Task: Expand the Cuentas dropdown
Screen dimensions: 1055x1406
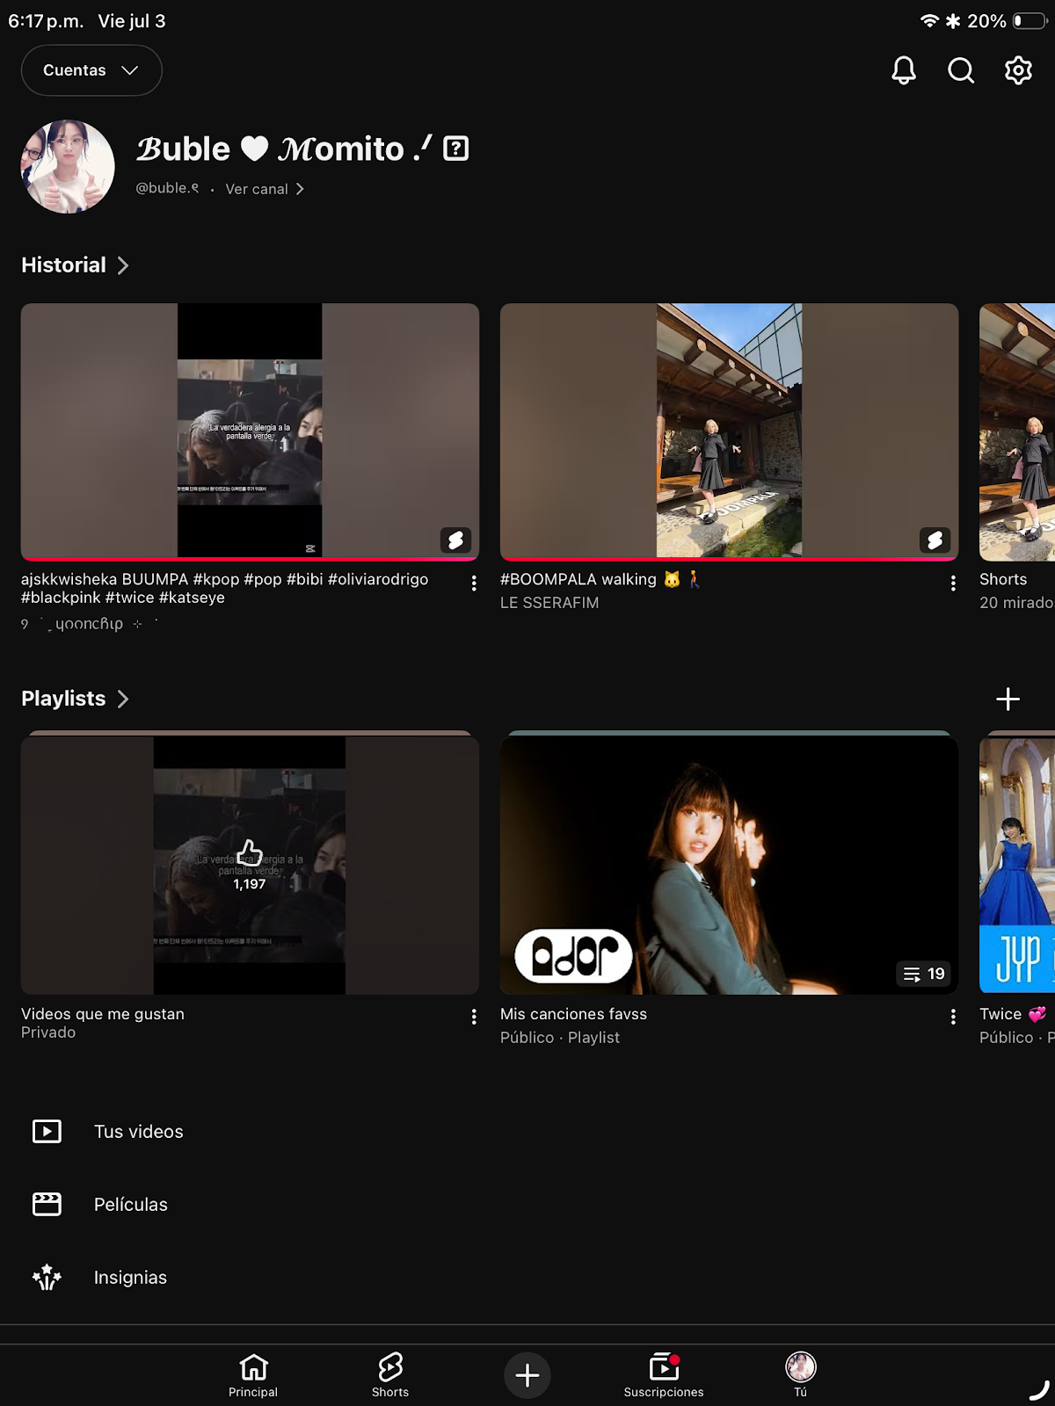Action: click(x=91, y=70)
